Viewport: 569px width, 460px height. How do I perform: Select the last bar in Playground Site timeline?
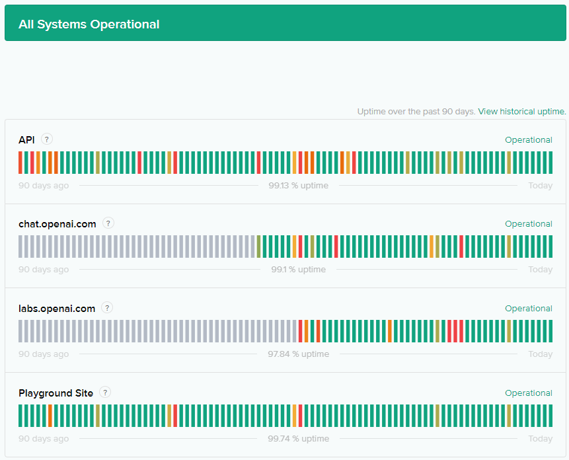click(x=550, y=416)
